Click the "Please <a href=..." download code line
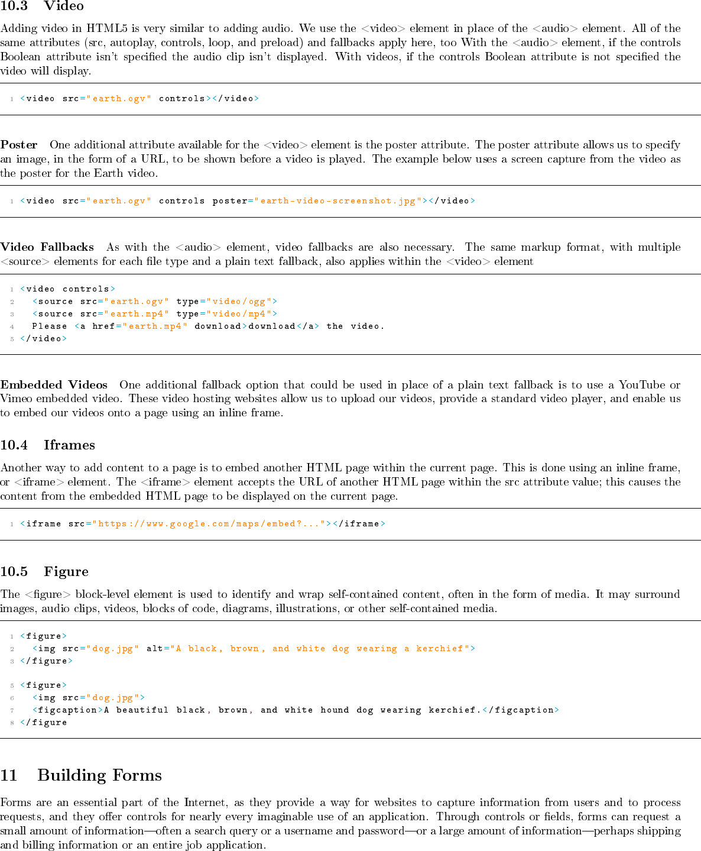 [x=208, y=326]
